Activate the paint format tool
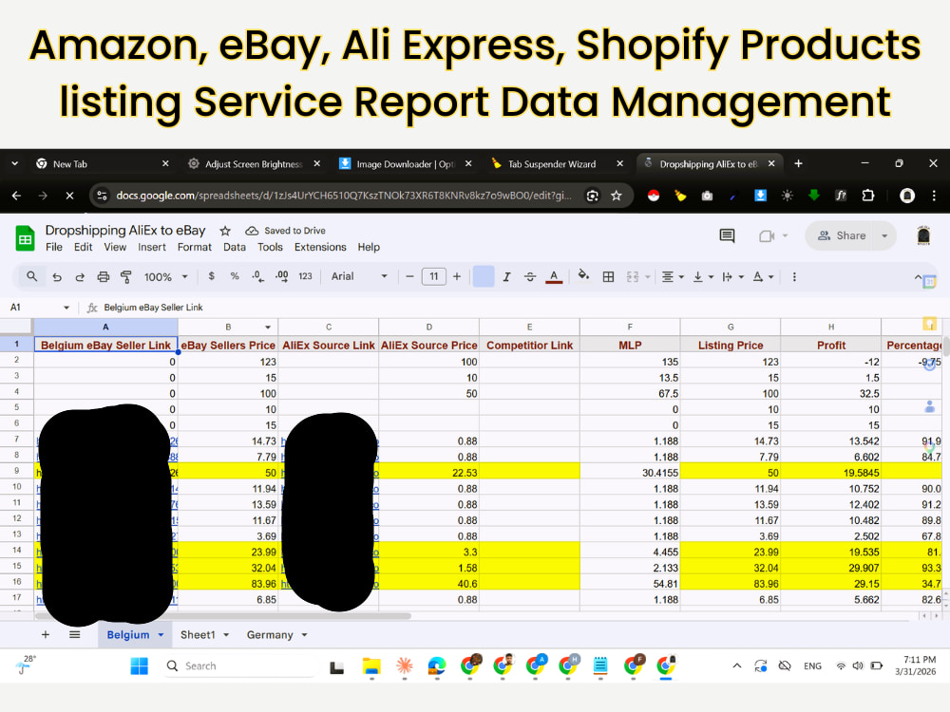 pos(126,276)
